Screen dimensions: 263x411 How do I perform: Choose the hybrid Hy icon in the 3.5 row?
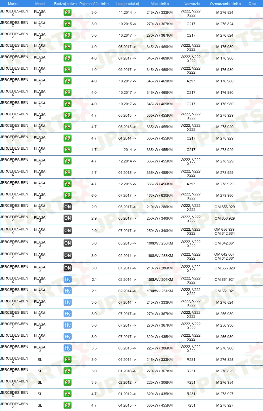click(68, 348)
